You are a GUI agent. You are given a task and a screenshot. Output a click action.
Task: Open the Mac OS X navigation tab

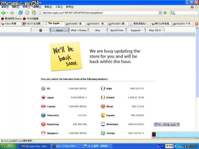pyautogui.click(x=155, y=30)
